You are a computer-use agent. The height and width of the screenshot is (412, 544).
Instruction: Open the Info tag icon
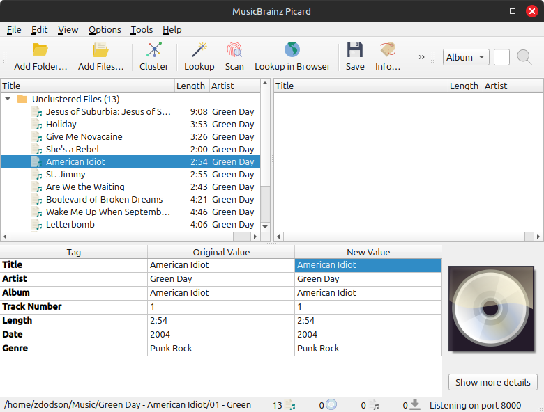pos(388,50)
